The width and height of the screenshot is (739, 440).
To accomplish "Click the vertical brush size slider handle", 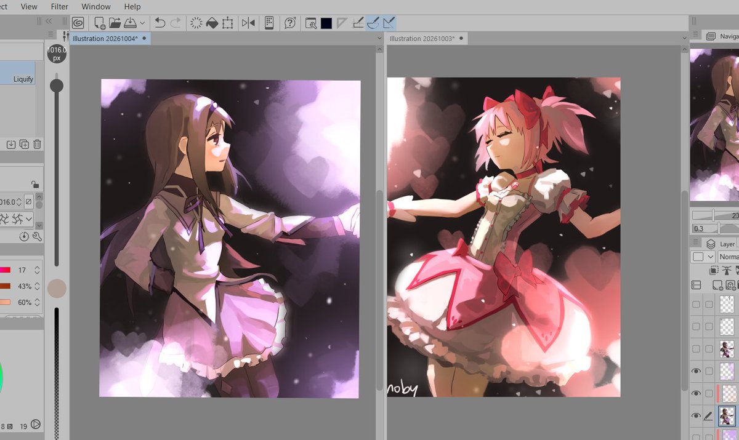I will pos(57,85).
